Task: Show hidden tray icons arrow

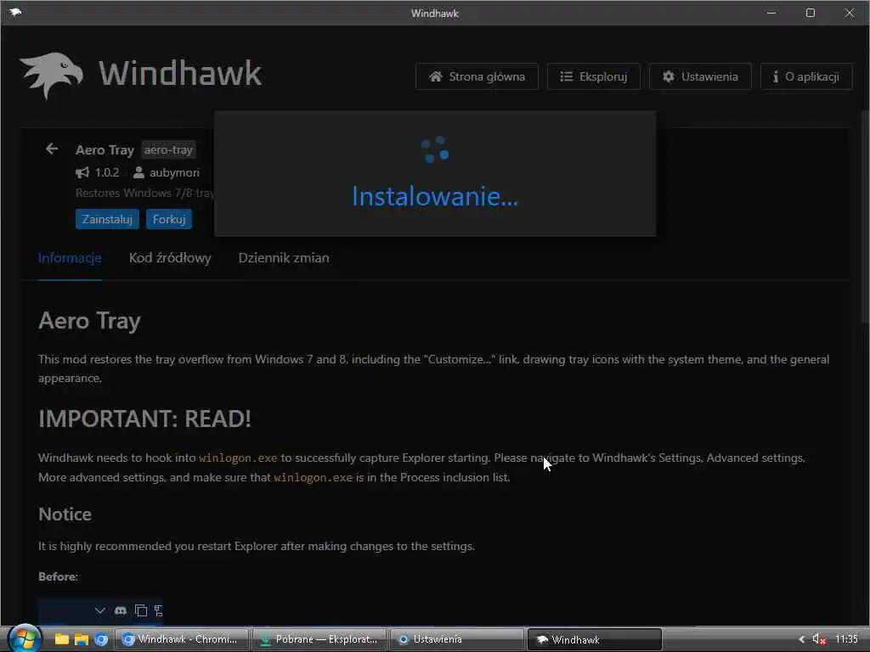Action: tap(801, 639)
